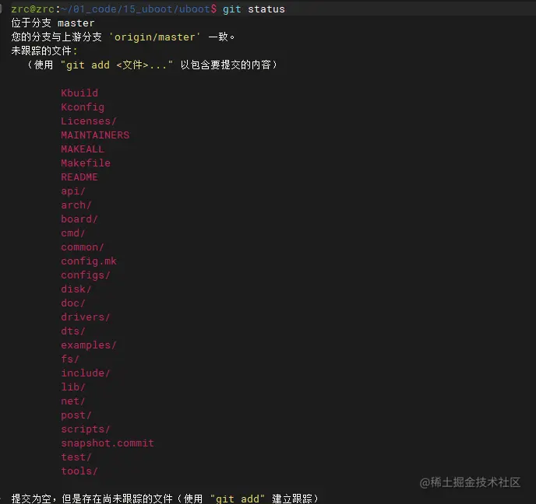The width and height of the screenshot is (536, 504).
Task: Select the untracked file README
Action: tap(79, 177)
